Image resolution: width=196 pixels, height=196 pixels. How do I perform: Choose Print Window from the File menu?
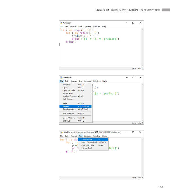(76, 113)
